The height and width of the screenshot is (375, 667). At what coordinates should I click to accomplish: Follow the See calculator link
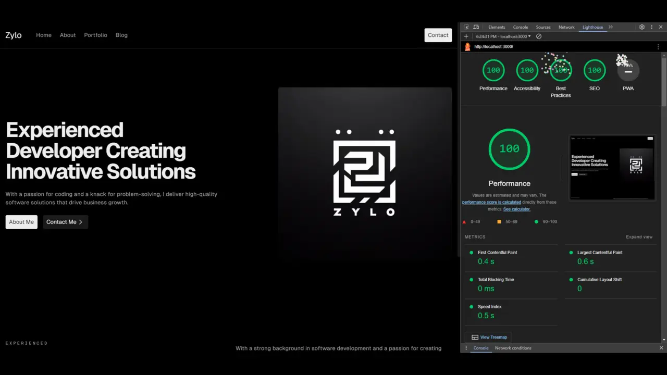click(516, 209)
